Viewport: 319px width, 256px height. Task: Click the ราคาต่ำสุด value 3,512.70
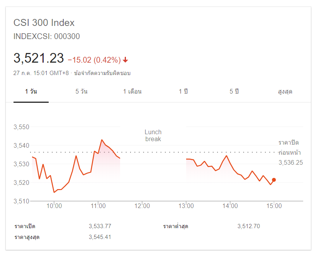point(248,226)
